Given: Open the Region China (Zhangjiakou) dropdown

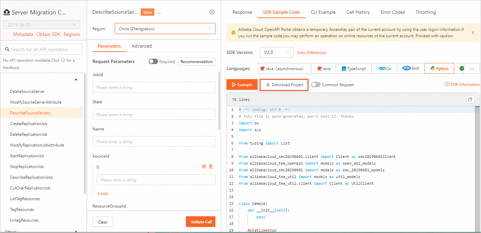Looking at the screenshot, I should (x=165, y=28).
